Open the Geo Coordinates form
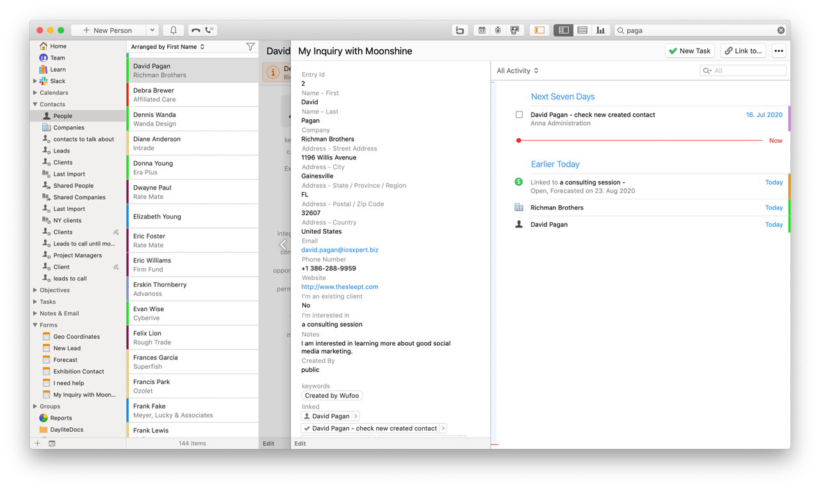This screenshot has height=488, width=820. 76,337
